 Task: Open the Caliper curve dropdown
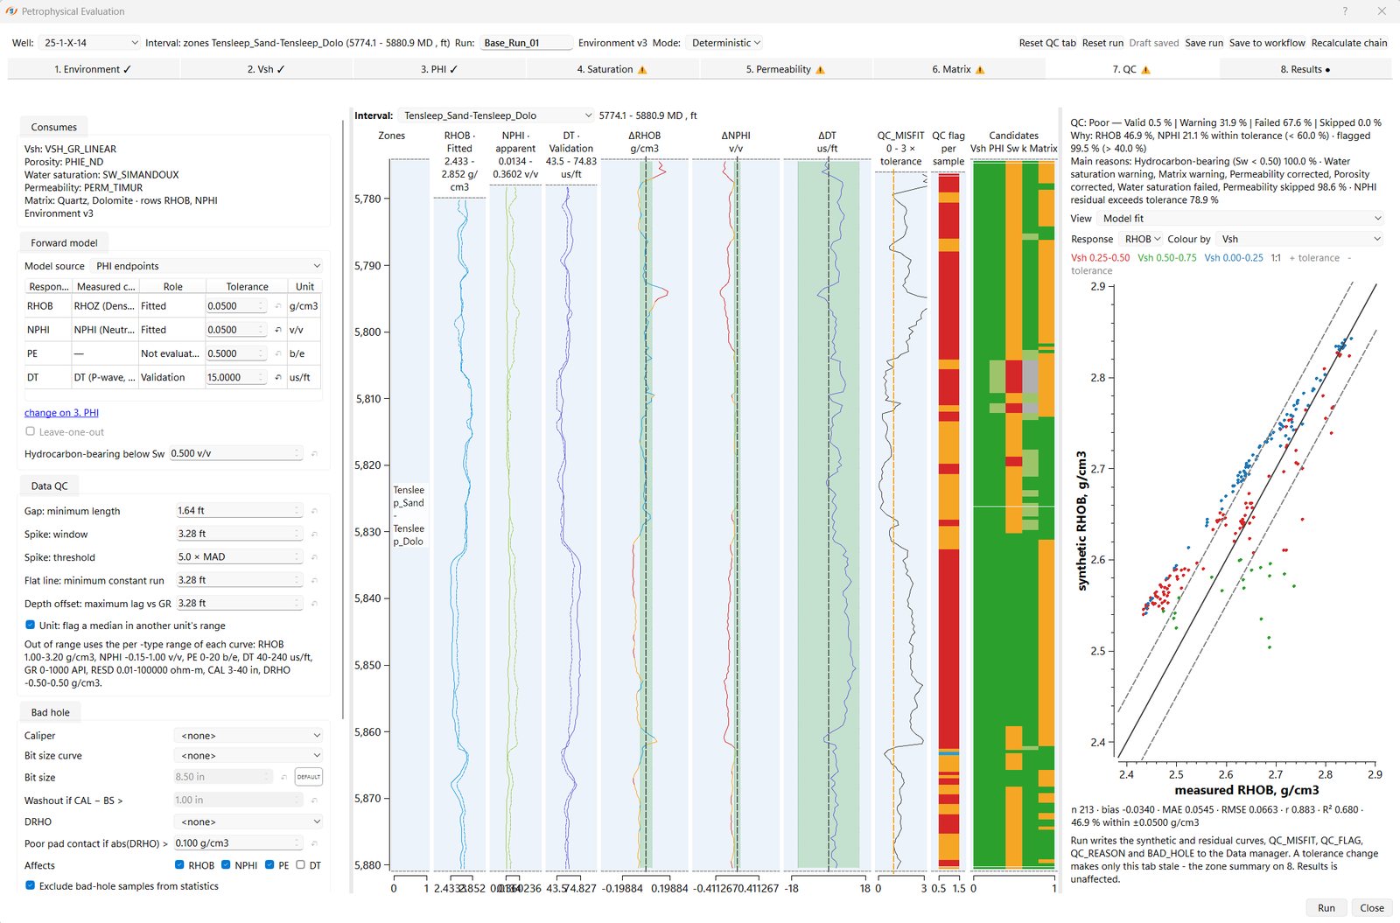coord(248,736)
